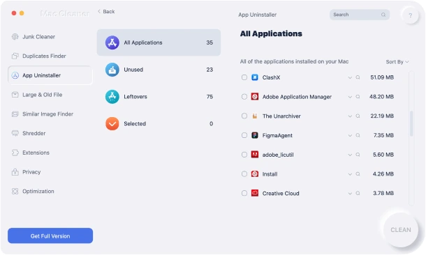
Task: Expand the Install row chevron
Action: click(x=350, y=174)
